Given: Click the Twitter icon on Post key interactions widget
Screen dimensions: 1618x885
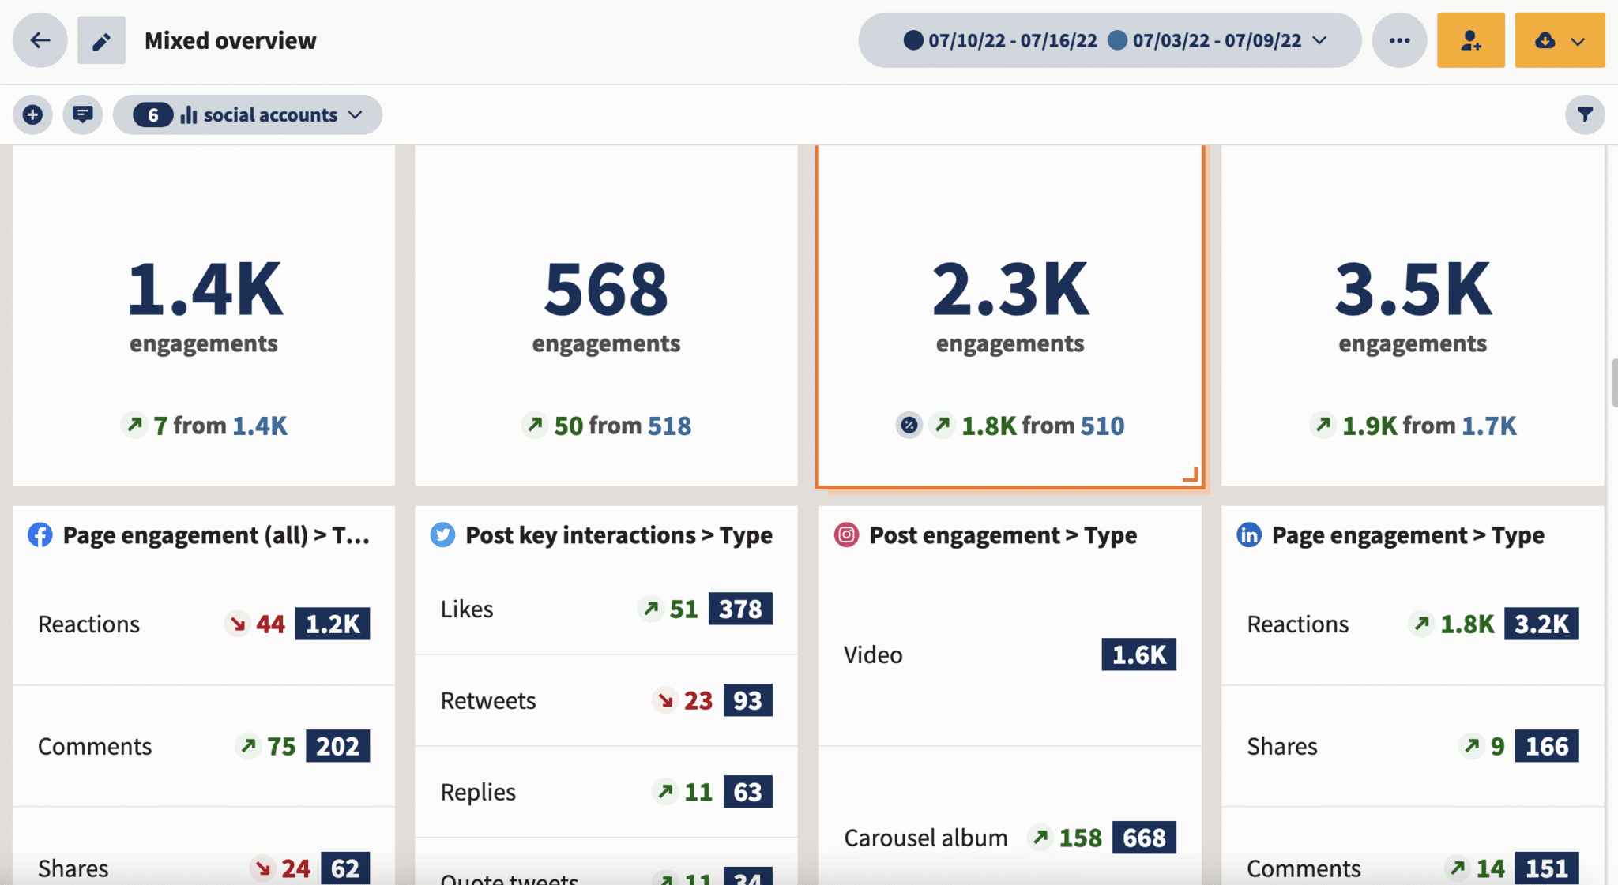Looking at the screenshot, I should click(x=443, y=534).
